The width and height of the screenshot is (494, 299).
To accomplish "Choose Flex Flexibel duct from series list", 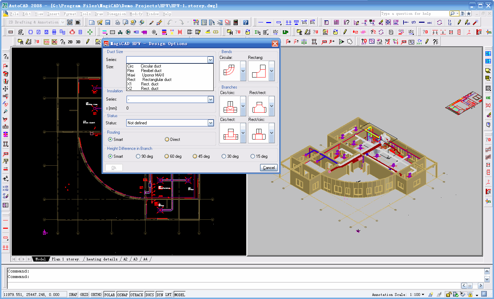I will pyautogui.click(x=170, y=71).
